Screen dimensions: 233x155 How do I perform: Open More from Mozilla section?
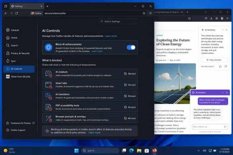(18, 77)
